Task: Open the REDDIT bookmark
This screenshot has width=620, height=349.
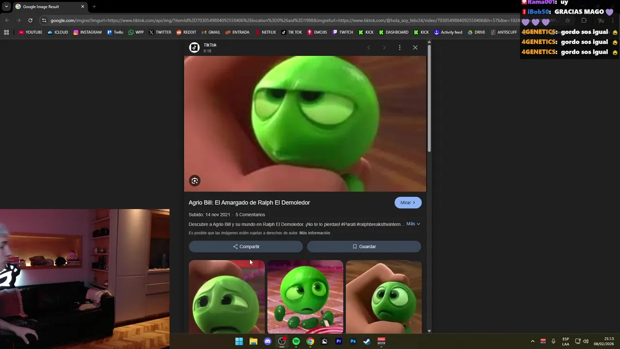Action: point(186,32)
